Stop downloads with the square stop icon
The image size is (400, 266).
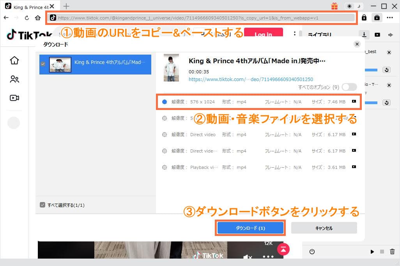[x=382, y=252]
